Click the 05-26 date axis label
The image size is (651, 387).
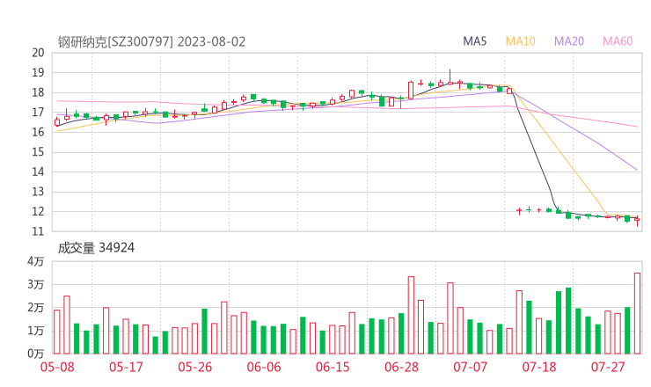coord(195,367)
